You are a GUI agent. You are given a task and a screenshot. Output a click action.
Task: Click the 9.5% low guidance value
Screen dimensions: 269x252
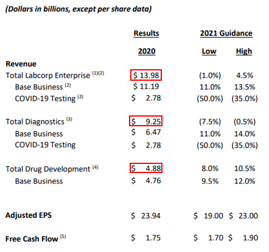210,181
